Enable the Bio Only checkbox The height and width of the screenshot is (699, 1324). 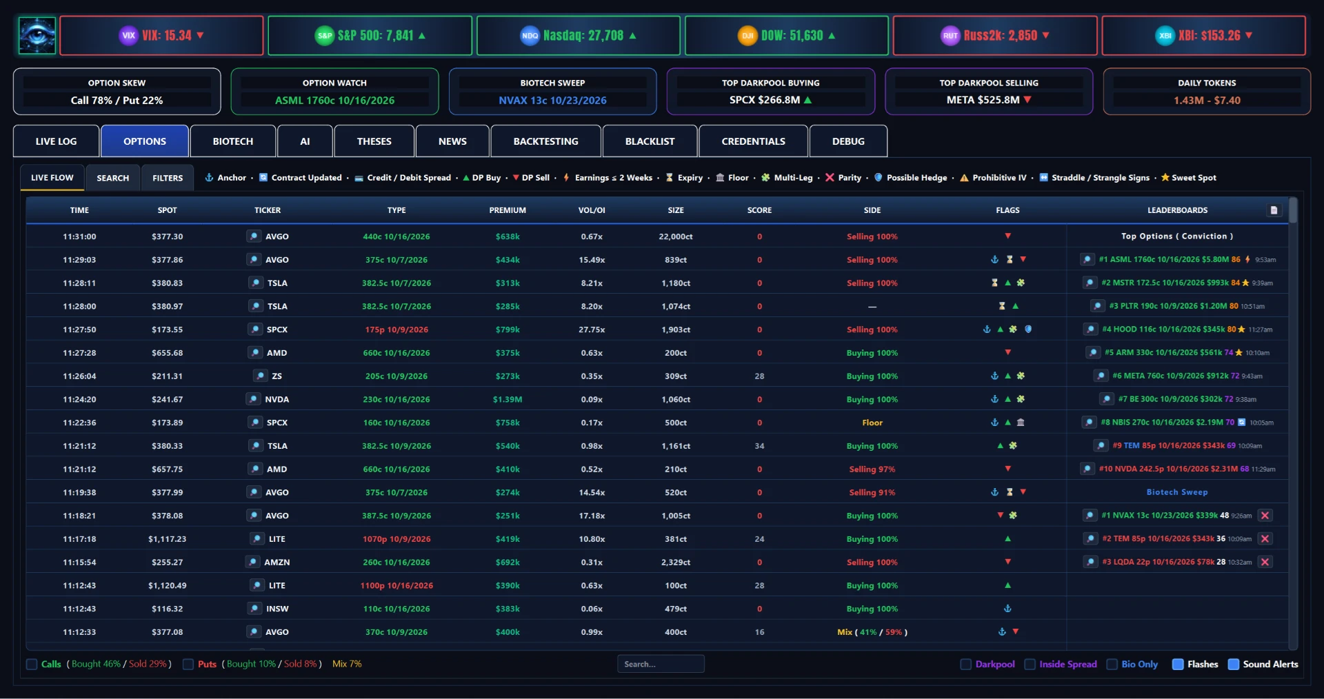tap(1112, 664)
